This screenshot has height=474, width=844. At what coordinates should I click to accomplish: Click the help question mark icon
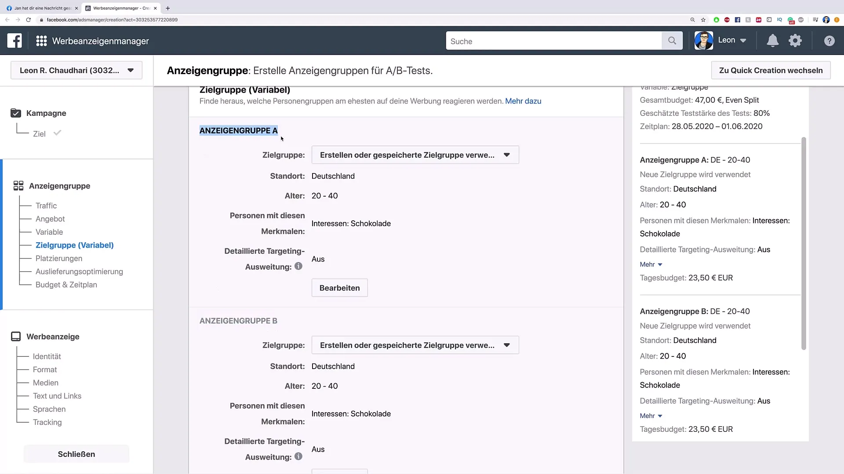[829, 40]
